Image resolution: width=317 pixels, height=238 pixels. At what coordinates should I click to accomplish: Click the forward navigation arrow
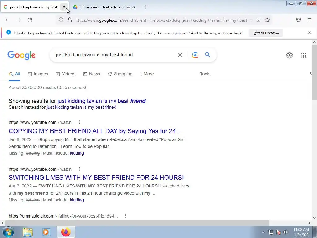(x=19, y=20)
